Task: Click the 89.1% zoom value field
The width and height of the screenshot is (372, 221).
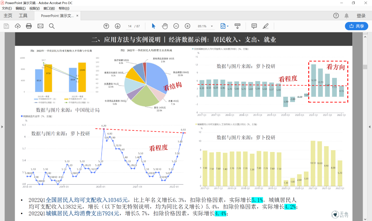Action: (202, 26)
